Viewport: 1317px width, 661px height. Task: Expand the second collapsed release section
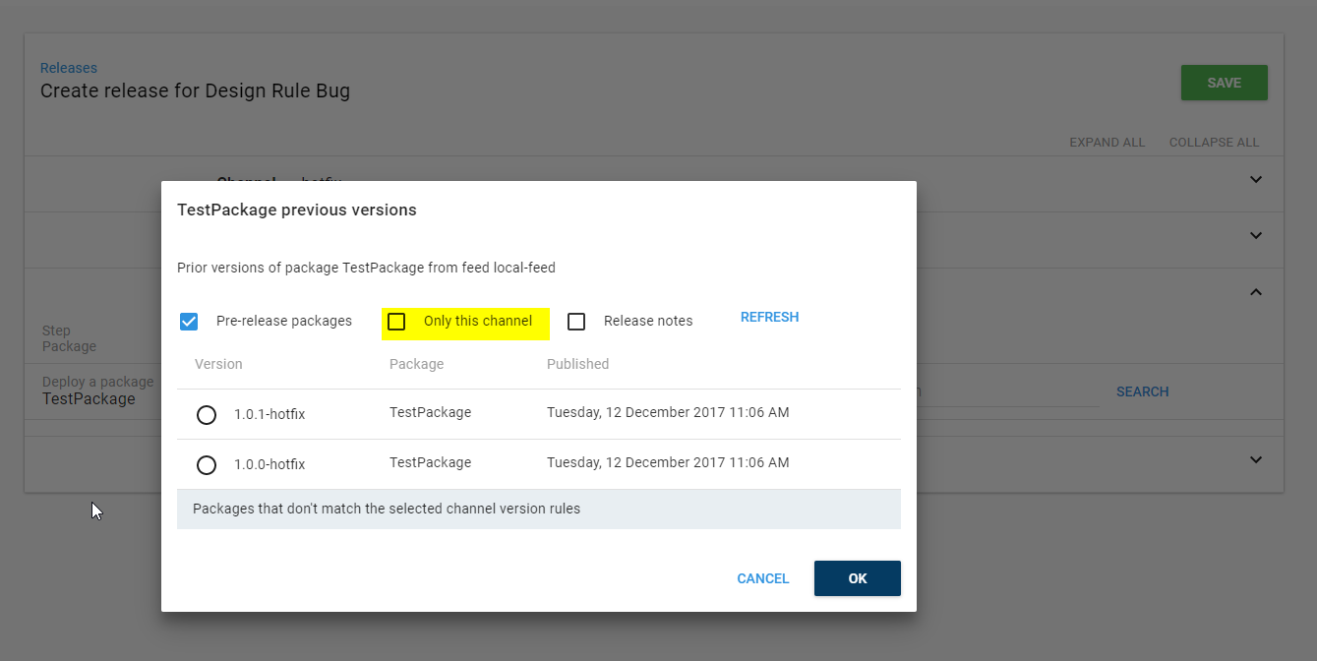tap(1255, 235)
